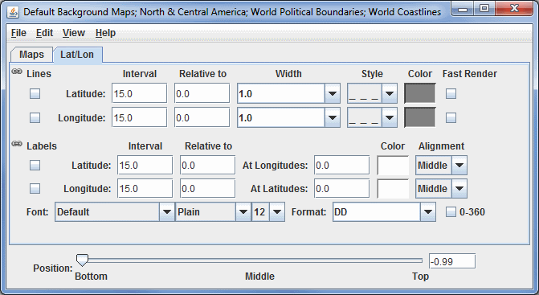
Task: Open the Latitude label Alignment dropdown
Action: tap(459, 165)
